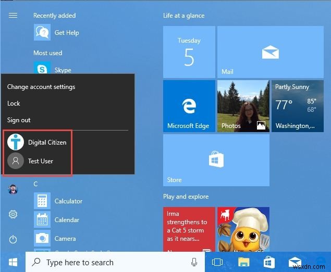Image resolution: width=331 pixels, height=272 pixels.
Task: Choose Lock from the account menu
Action: [x=14, y=103]
